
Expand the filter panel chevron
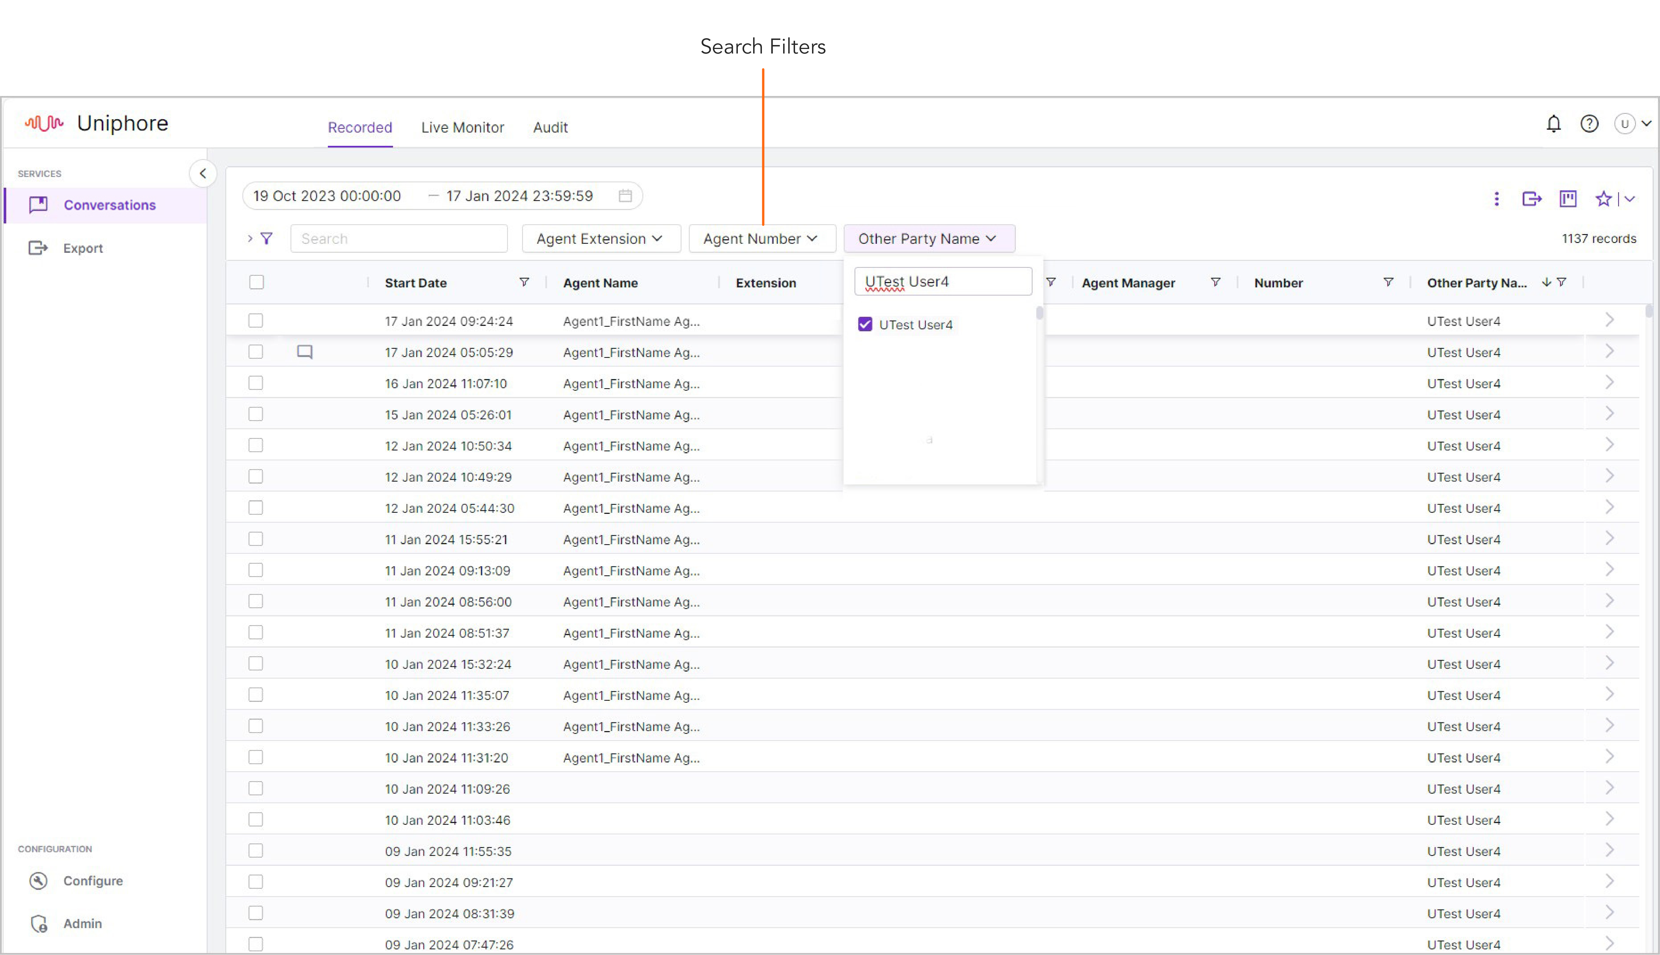point(250,239)
